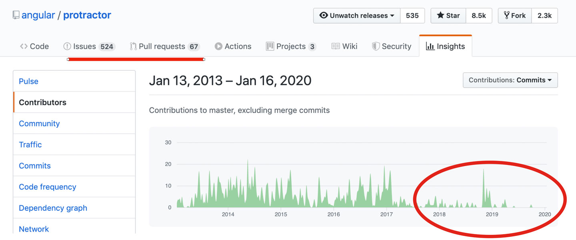Switch to the Code tab

click(x=34, y=46)
